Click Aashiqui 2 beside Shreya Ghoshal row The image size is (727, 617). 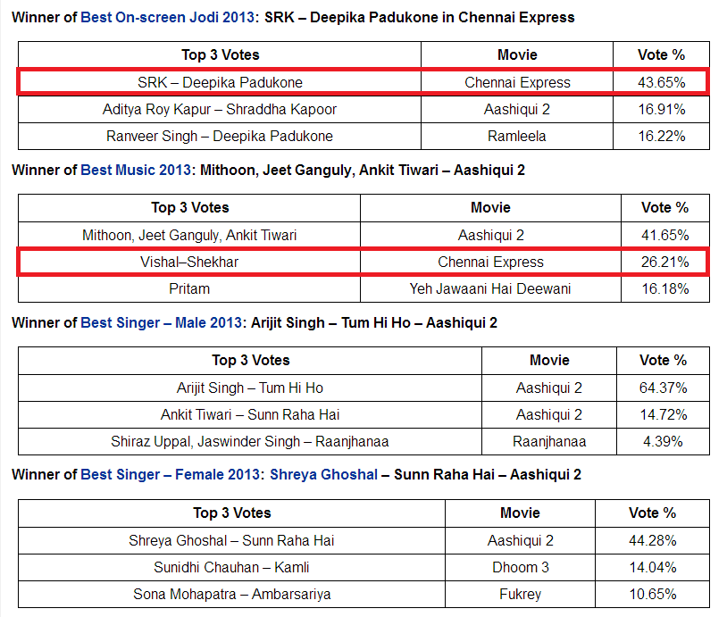point(520,540)
